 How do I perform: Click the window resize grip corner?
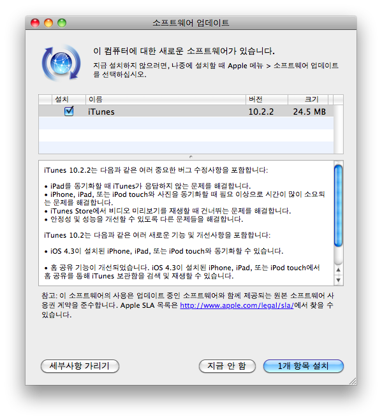353,381
